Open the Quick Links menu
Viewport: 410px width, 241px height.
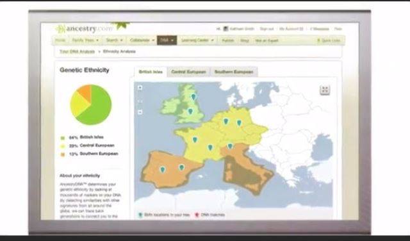tap(329, 40)
